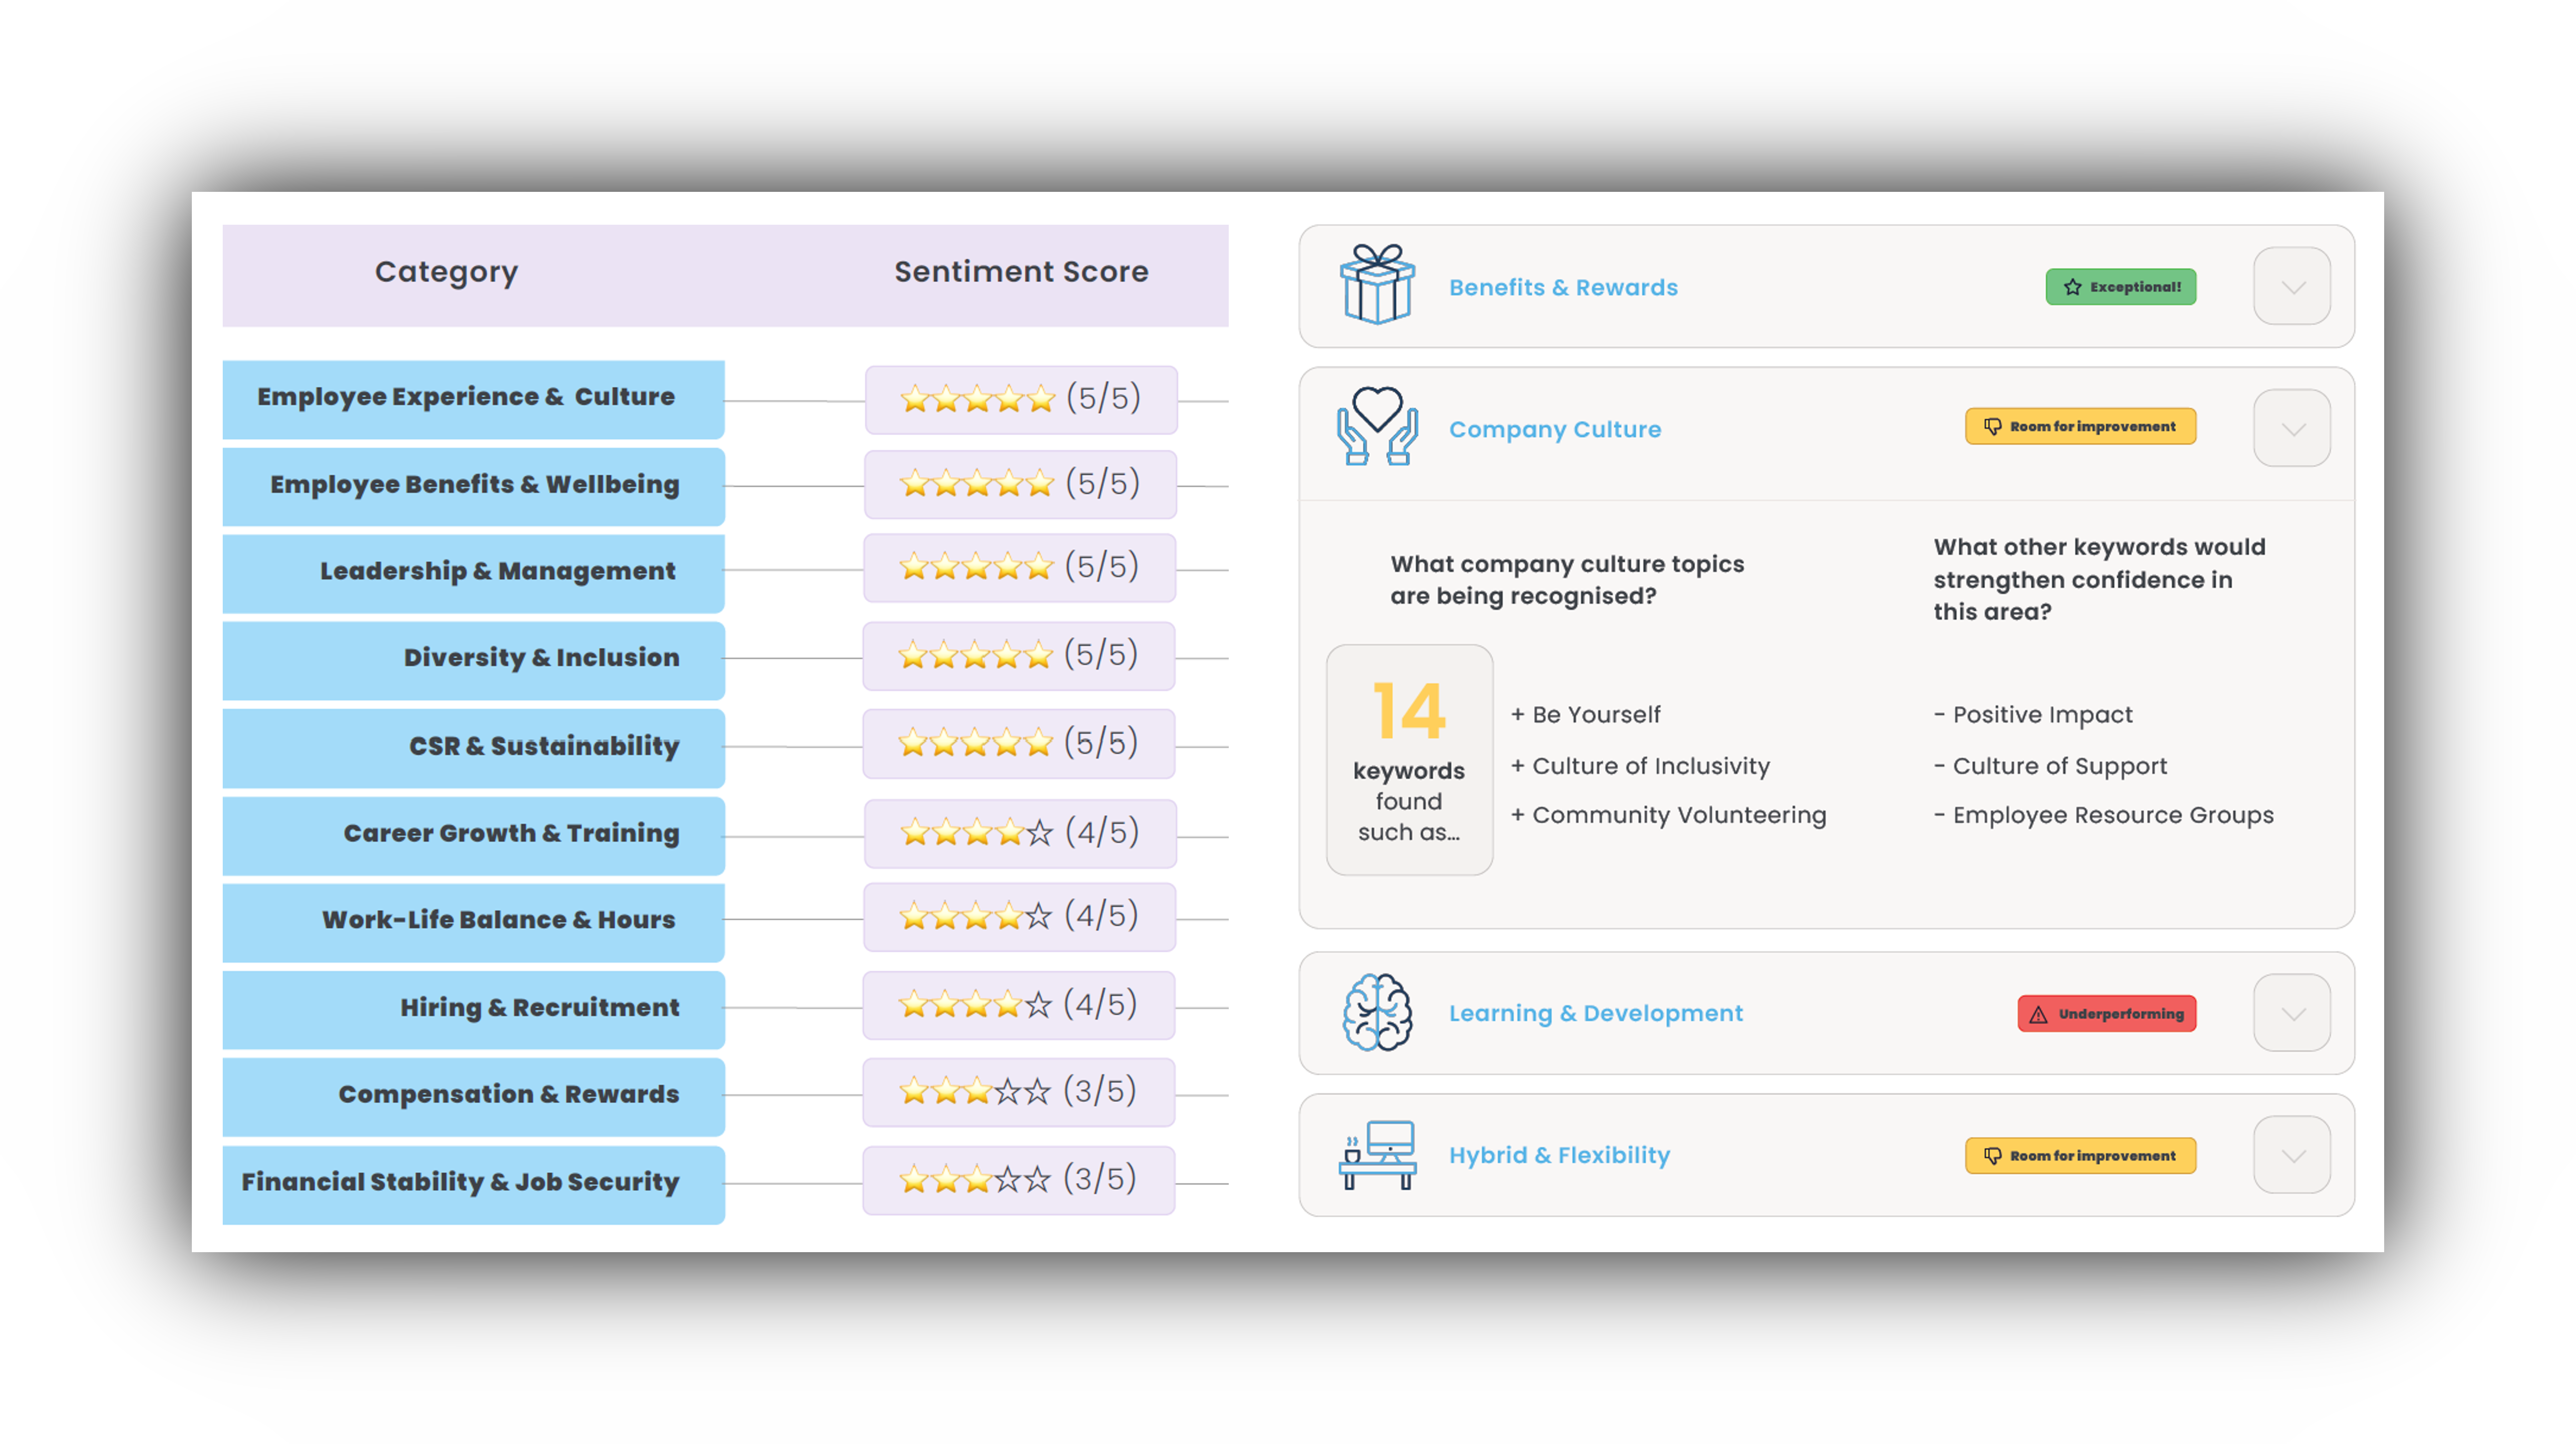Select the Category column header

click(x=446, y=271)
